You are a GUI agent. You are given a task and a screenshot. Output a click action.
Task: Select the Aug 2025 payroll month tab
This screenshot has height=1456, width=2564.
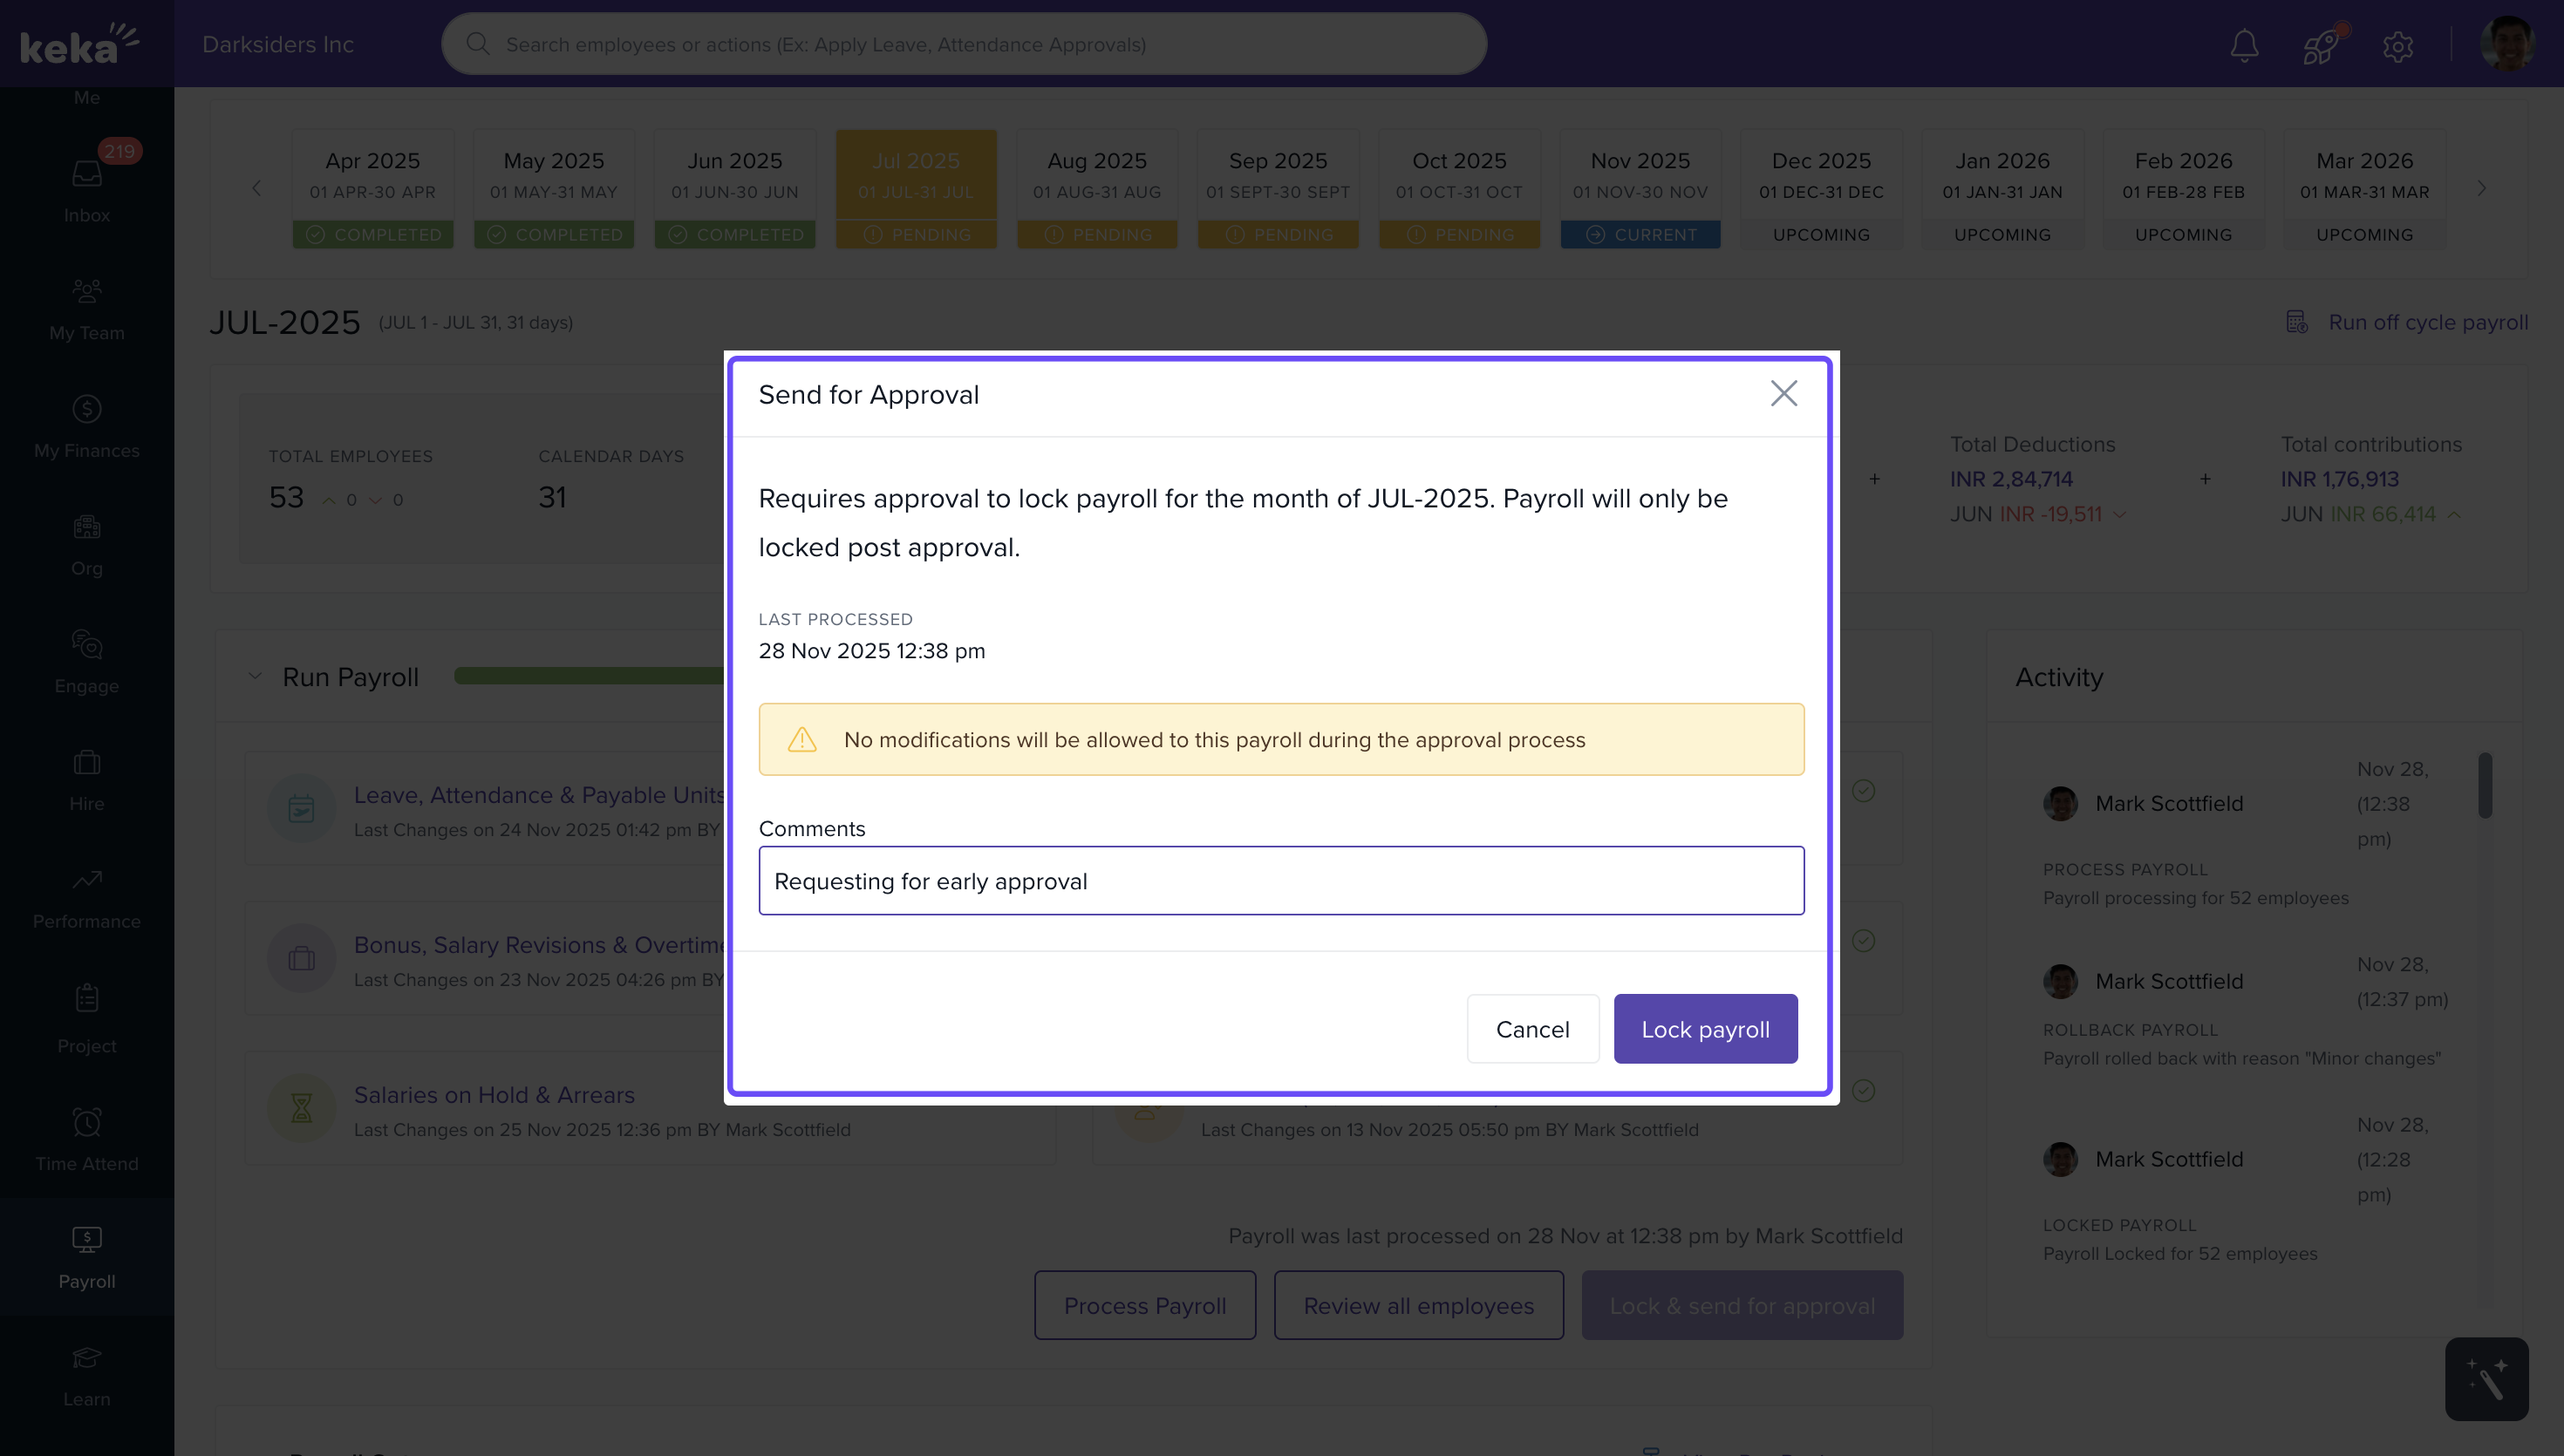point(1096,187)
